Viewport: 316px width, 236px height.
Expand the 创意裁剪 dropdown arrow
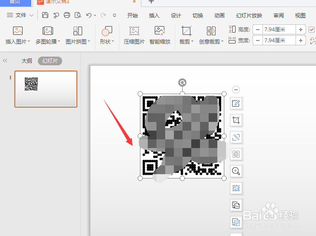(x=222, y=41)
